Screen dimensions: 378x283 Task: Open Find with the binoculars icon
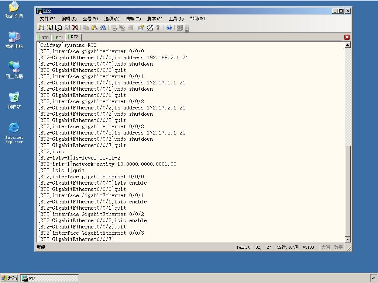[103, 28]
